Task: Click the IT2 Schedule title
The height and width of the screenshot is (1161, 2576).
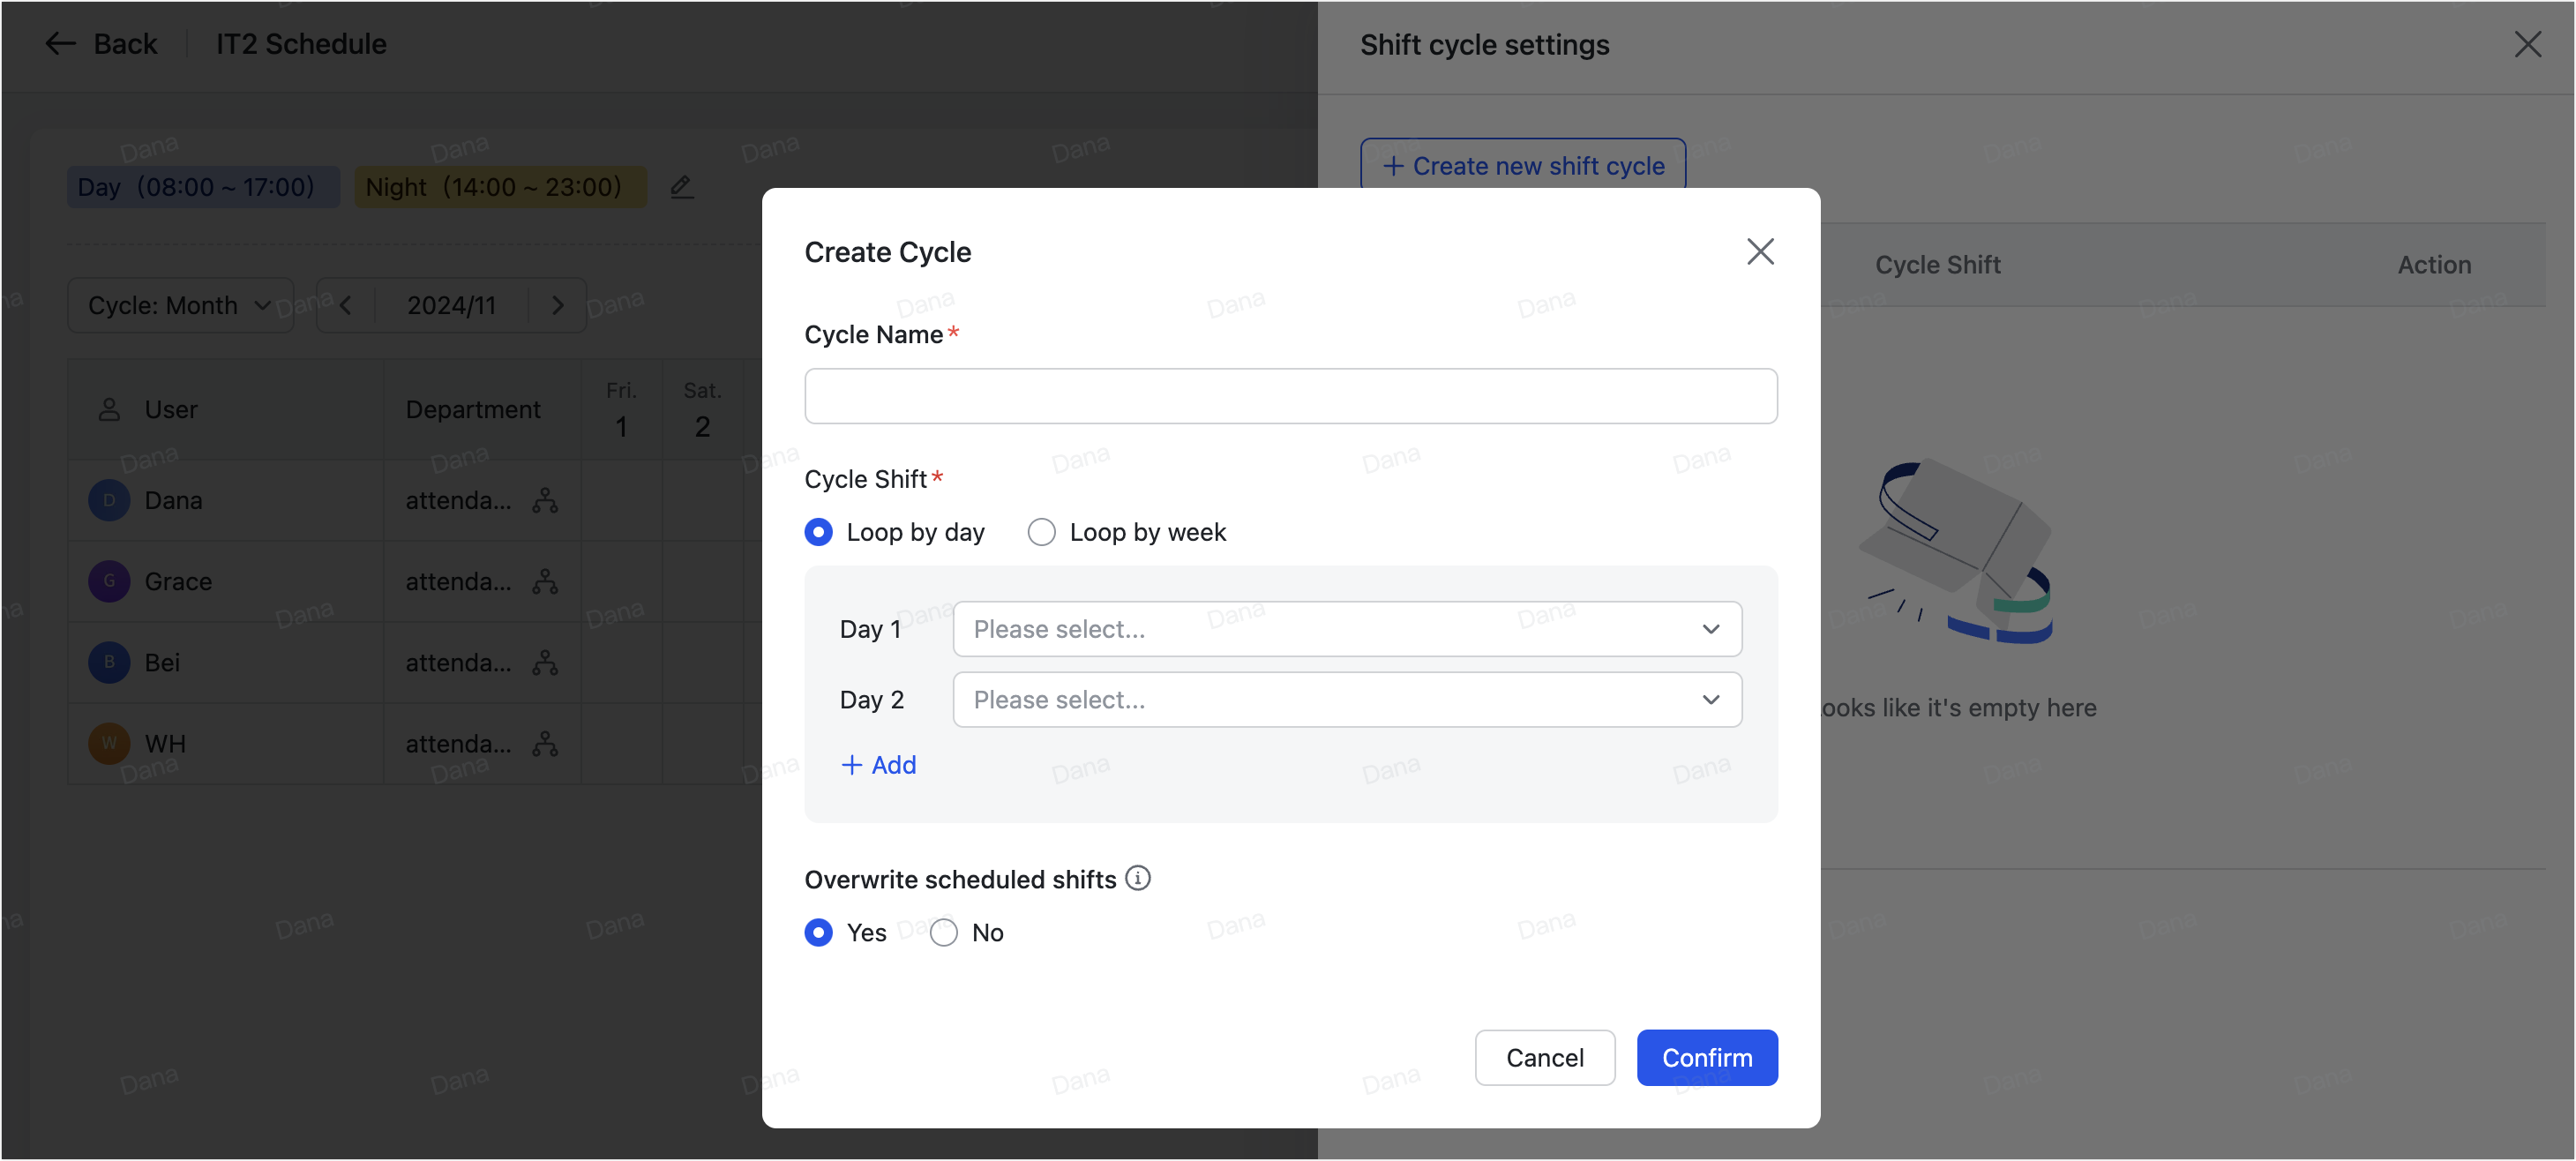Action: coord(301,43)
